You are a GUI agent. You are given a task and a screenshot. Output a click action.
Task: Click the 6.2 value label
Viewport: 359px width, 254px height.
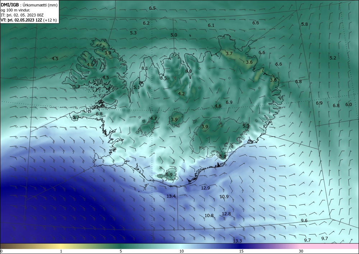point(146,23)
